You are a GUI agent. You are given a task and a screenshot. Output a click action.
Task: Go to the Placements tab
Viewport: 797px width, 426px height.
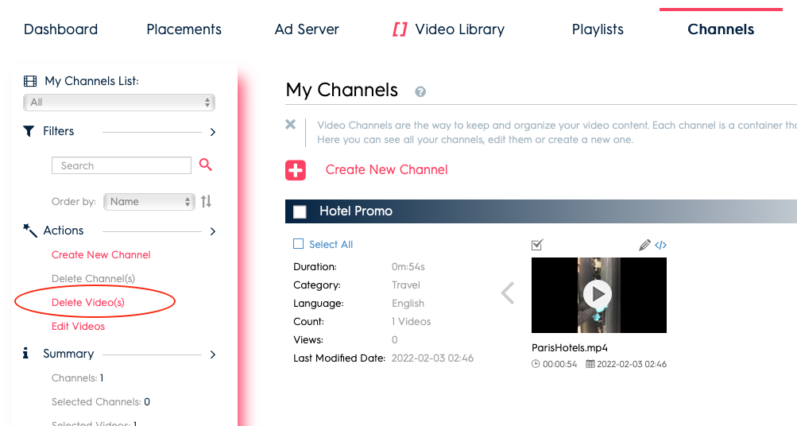[x=184, y=29]
